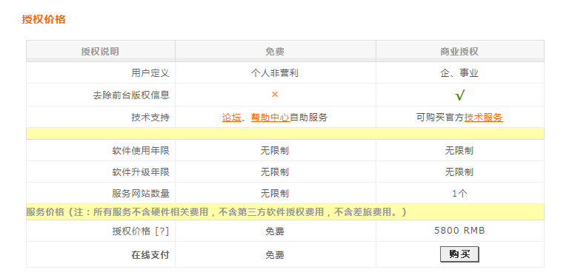The image size is (569, 278).
Task: Click 无限制 under 商业授权 in 软件使用年限 row
Action: (x=459, y=151)
